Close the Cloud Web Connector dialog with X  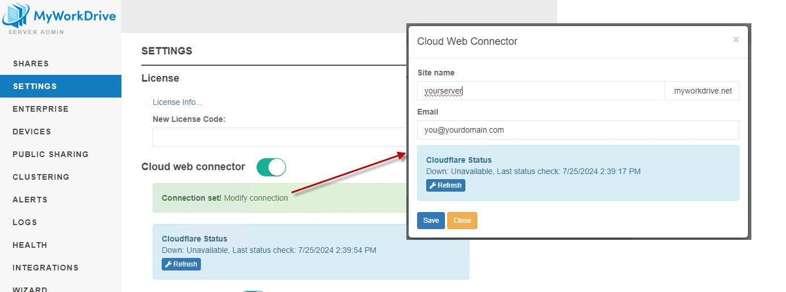click(x=735, y=40)
